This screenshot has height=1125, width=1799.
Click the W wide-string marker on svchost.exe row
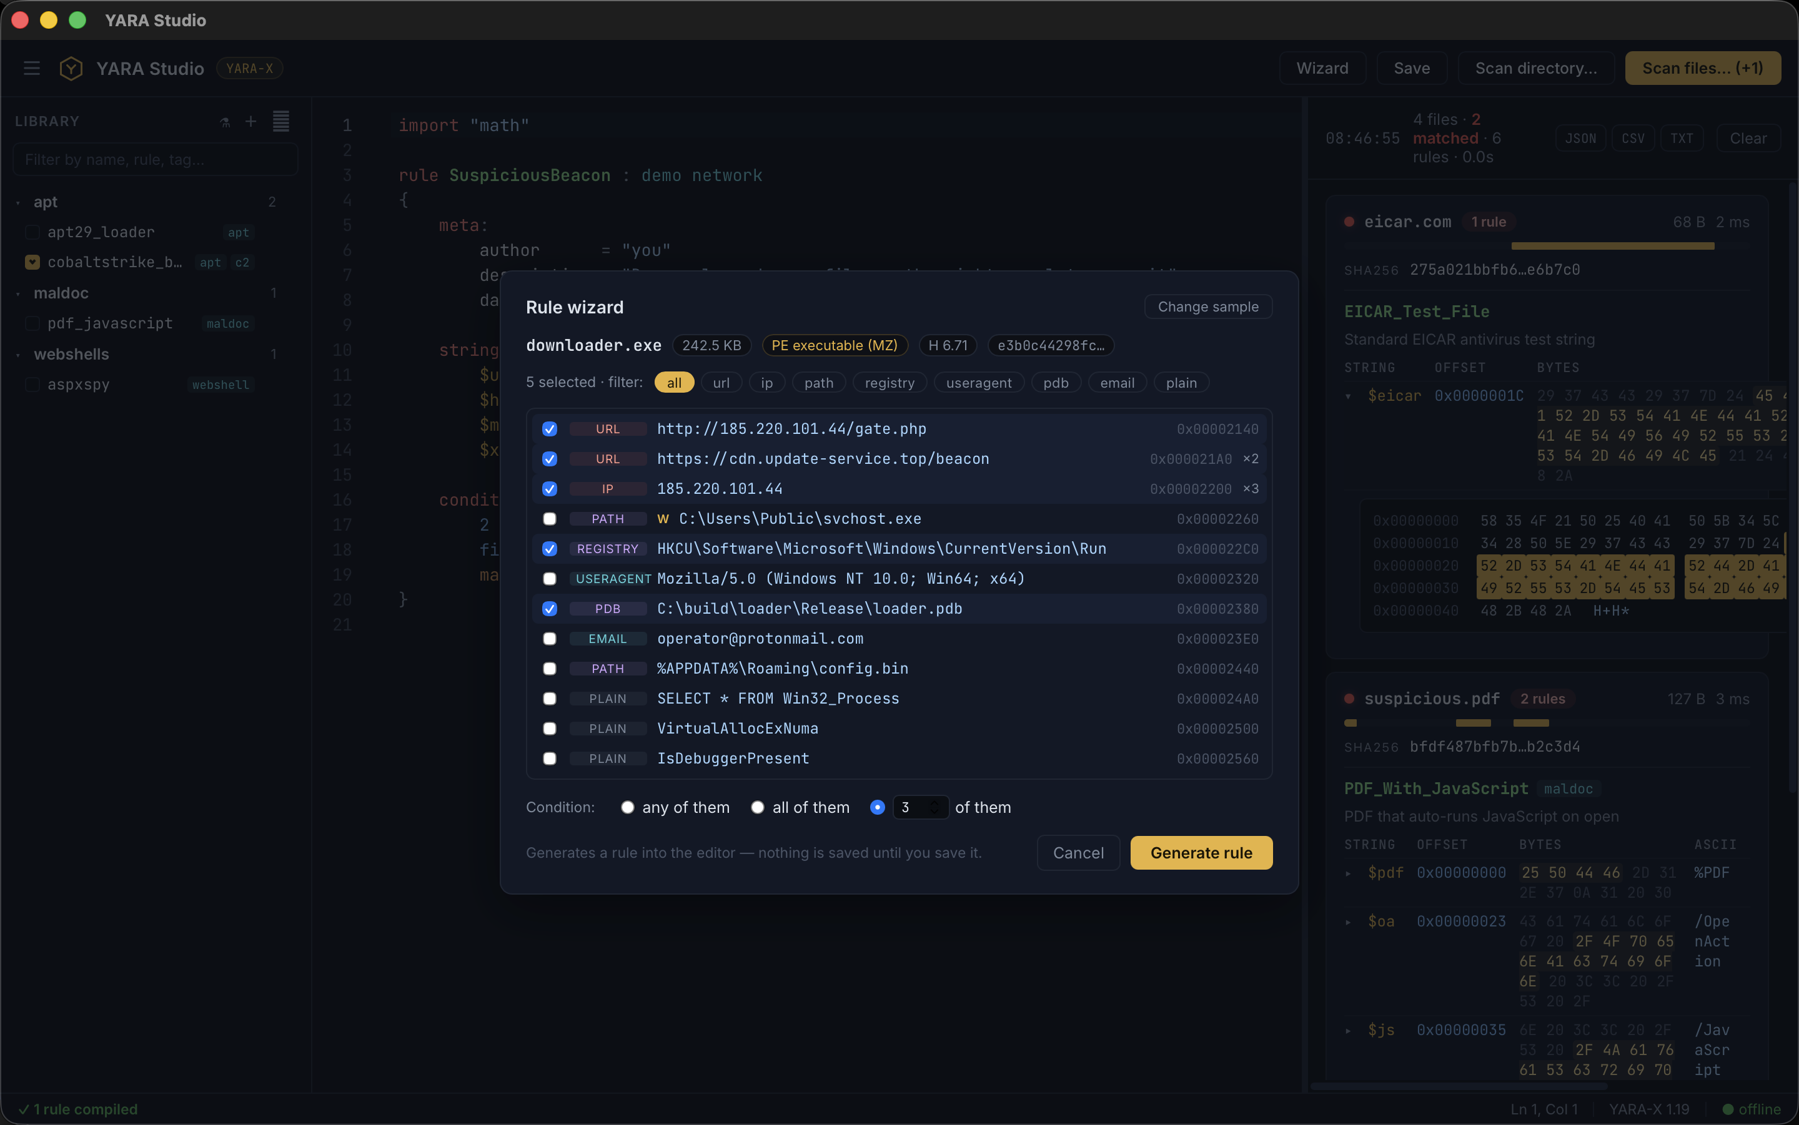[x=663, y=519]
